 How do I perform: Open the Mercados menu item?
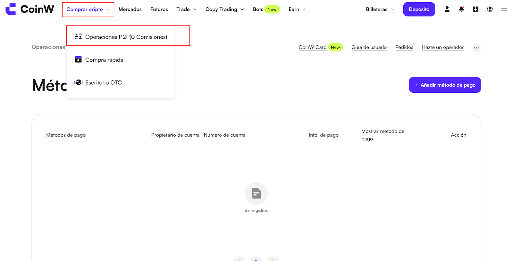pyautogui.click(x=130, y=9)
